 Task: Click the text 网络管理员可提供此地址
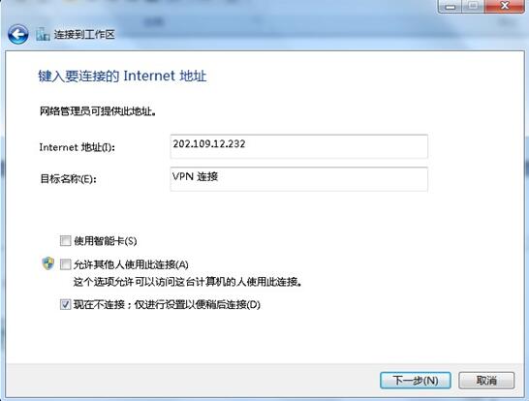[x=98, y=111]
